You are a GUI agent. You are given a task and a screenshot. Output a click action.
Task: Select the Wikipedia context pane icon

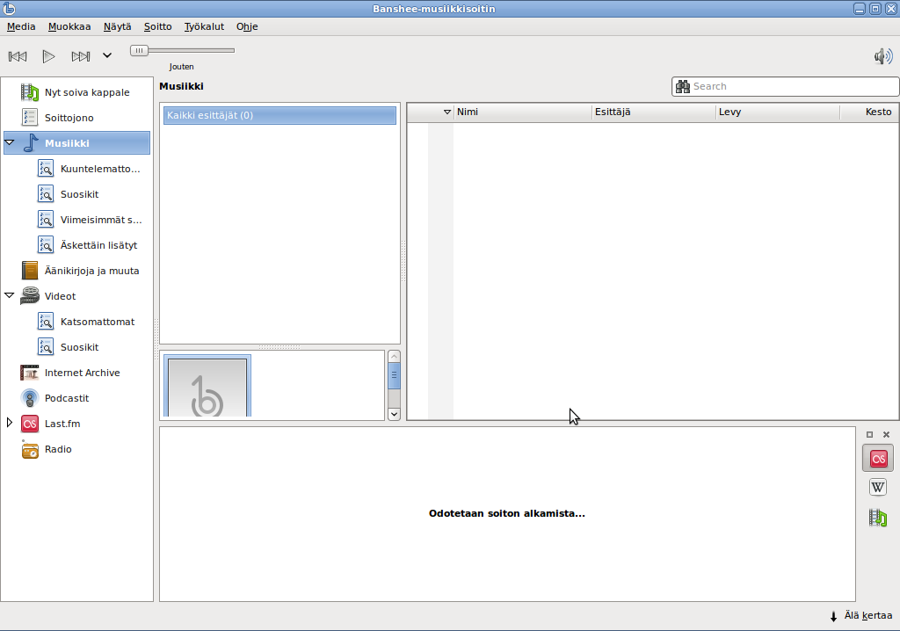pyautogui.click(x=877, y=488)
